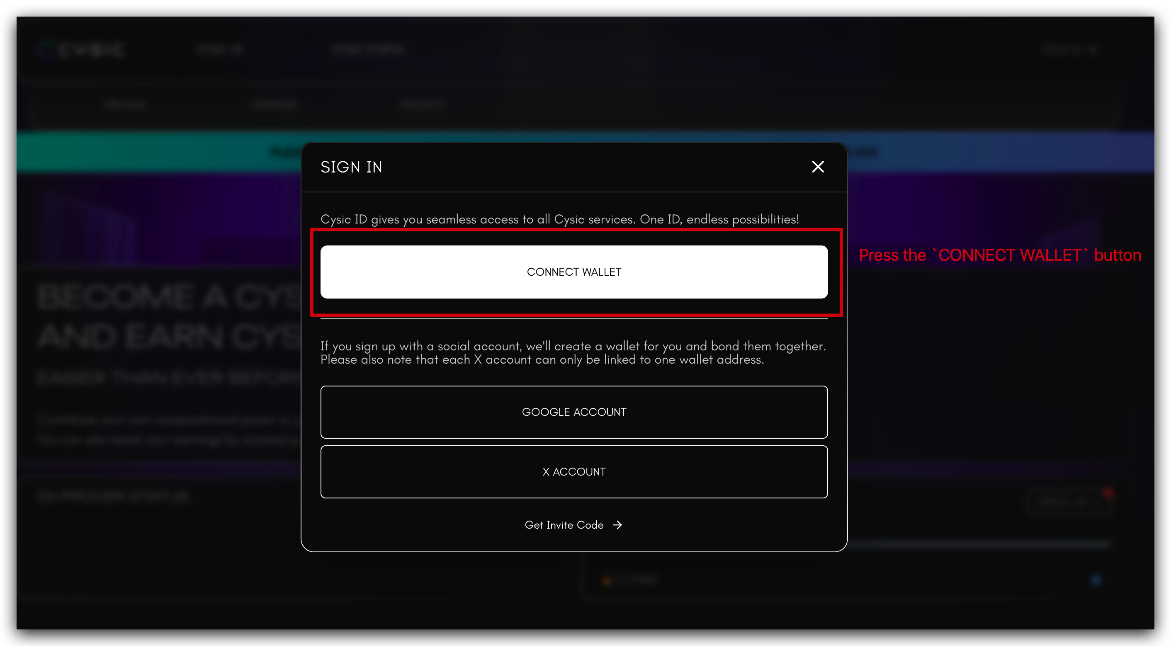The image size is (1171, 646).
Task: Open the Get Invite Code link
Action: tap(564, 525)
